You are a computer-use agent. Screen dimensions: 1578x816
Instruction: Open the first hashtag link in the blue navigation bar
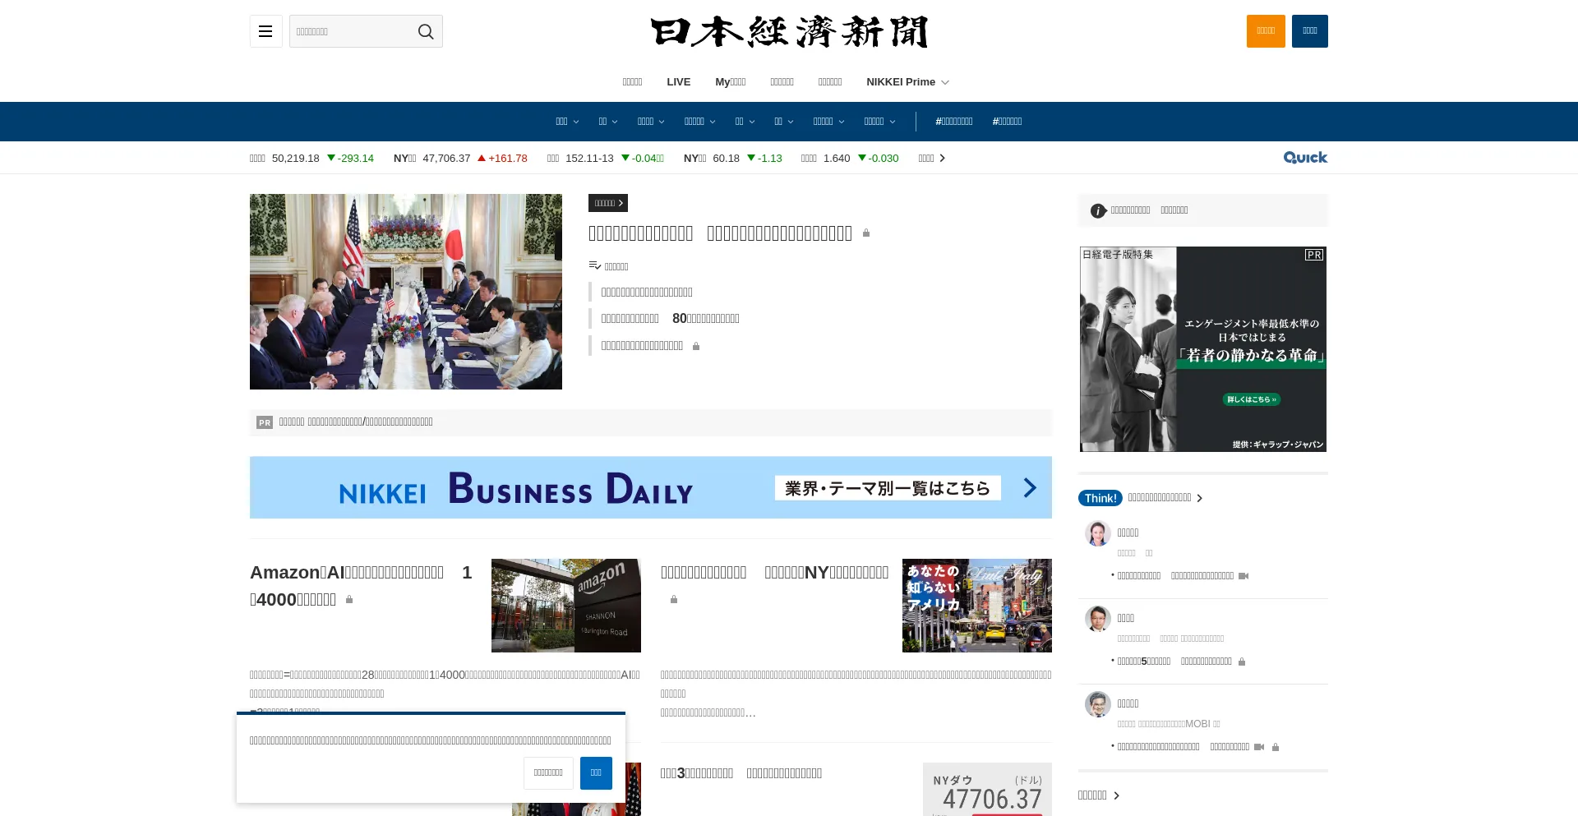click(953, 122)
